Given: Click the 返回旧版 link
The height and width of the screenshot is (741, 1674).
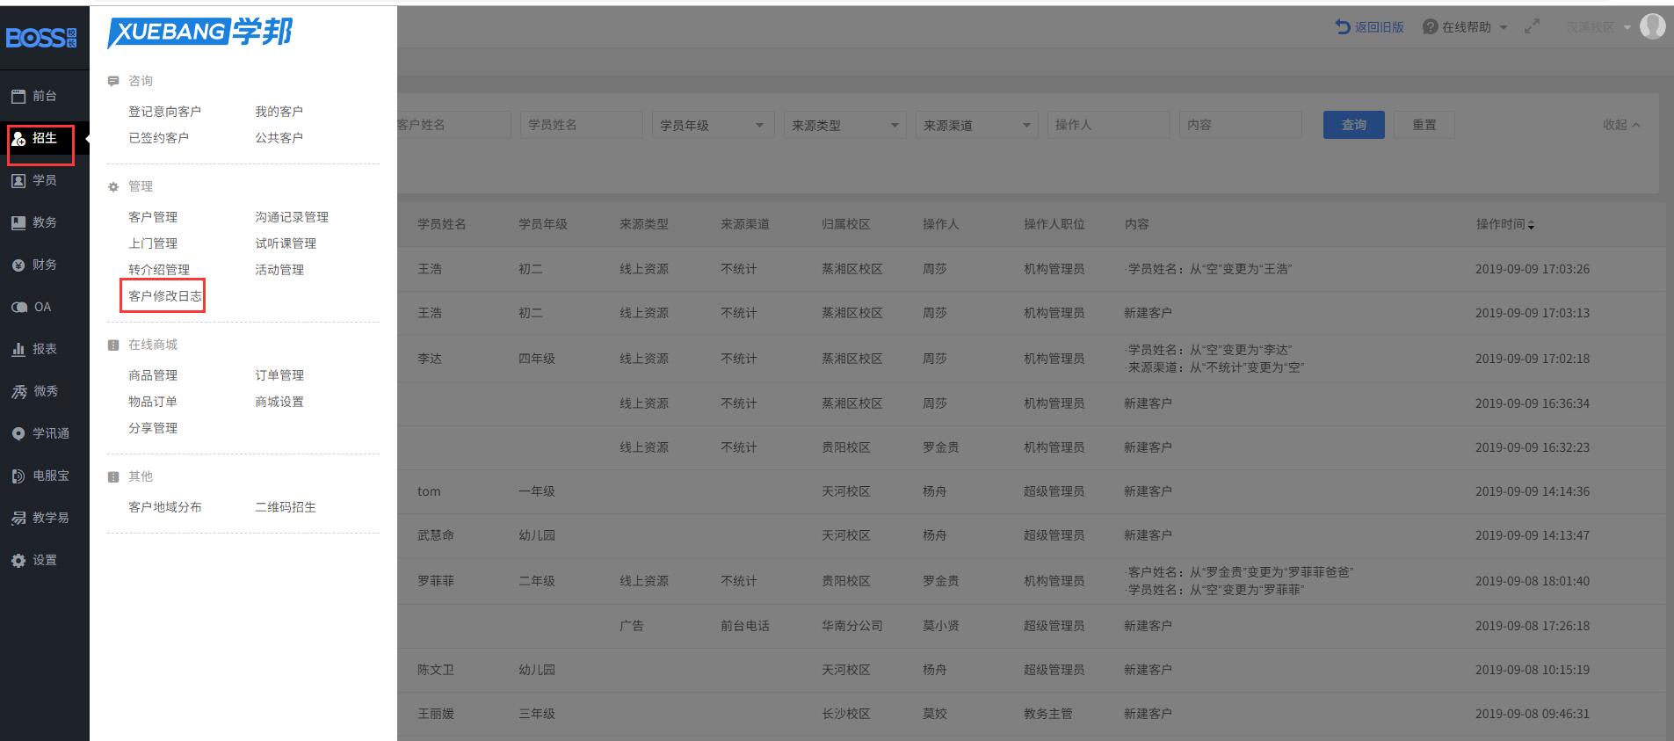Looking at the screenshot, I should [x=1369, y=26].
